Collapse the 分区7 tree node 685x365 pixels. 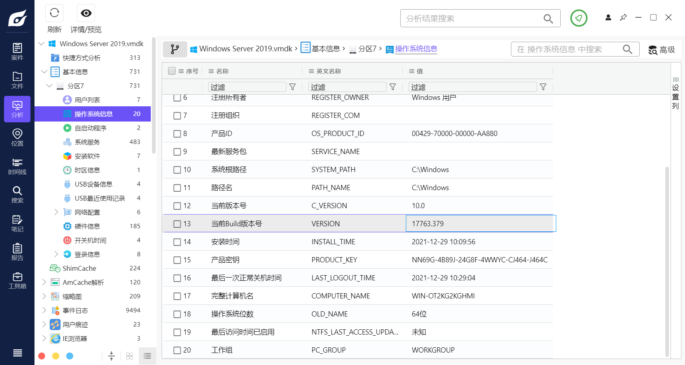pyautogui.click(x=49, y=86)
